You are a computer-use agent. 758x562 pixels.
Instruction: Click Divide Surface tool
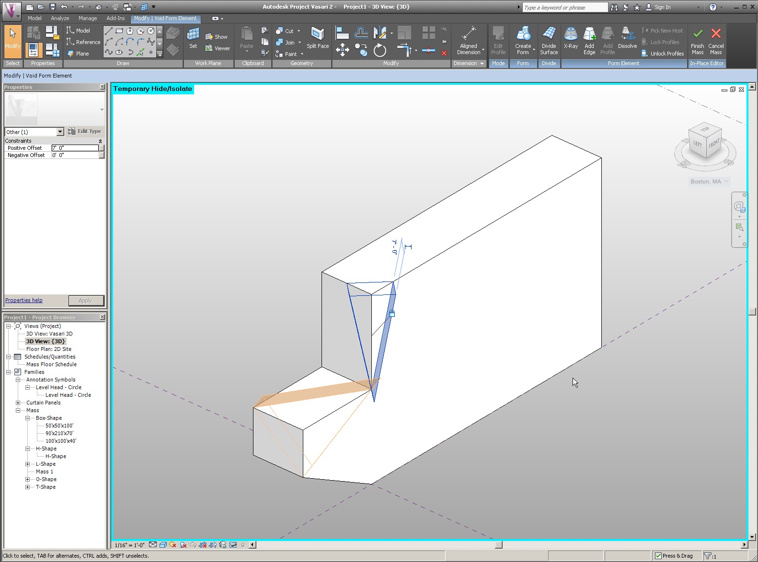tap(549, 39)
